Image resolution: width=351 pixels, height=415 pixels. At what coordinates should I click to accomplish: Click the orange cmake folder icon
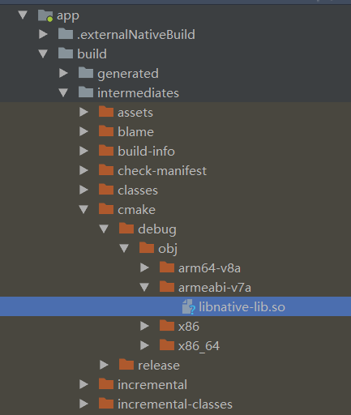106,209
